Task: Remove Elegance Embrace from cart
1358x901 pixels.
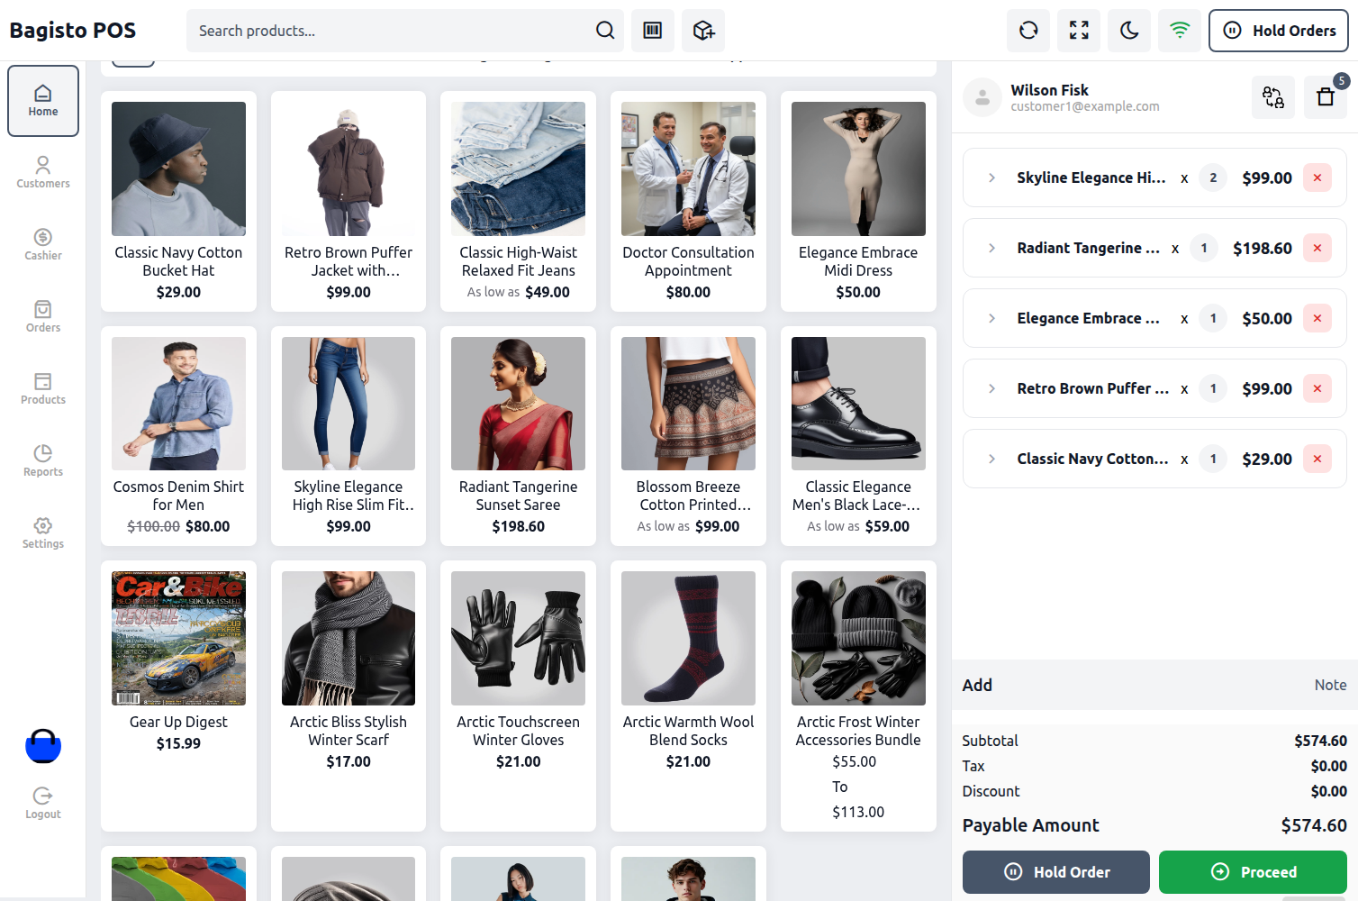Action: pos(1317,318)
